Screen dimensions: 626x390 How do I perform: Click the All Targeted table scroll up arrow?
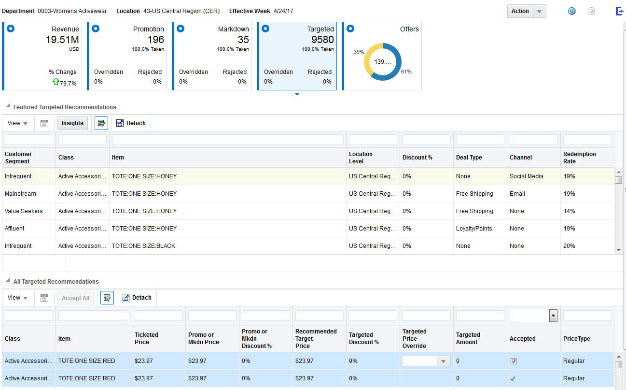[619, 357]
